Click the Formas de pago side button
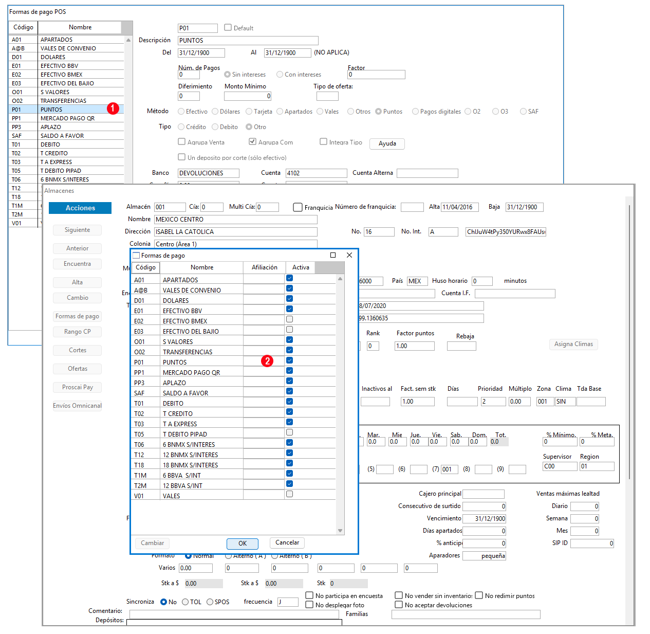The height and width of the screenshot is (634, 650). [x=77, y=316]
